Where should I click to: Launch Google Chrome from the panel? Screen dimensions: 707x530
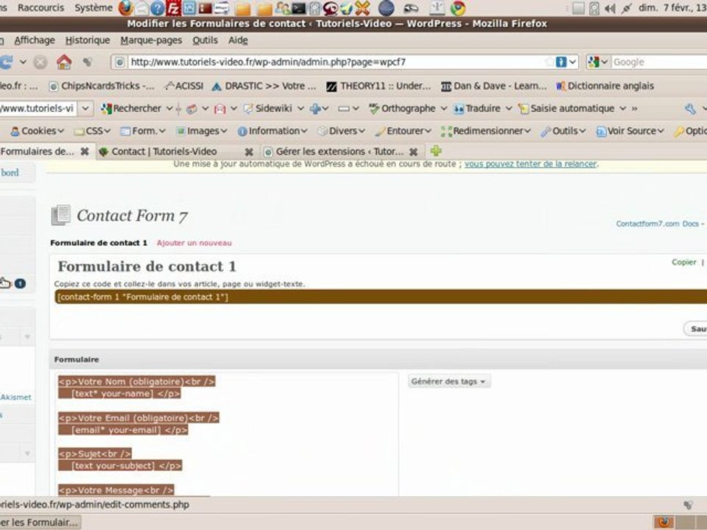tap(458, 7)
